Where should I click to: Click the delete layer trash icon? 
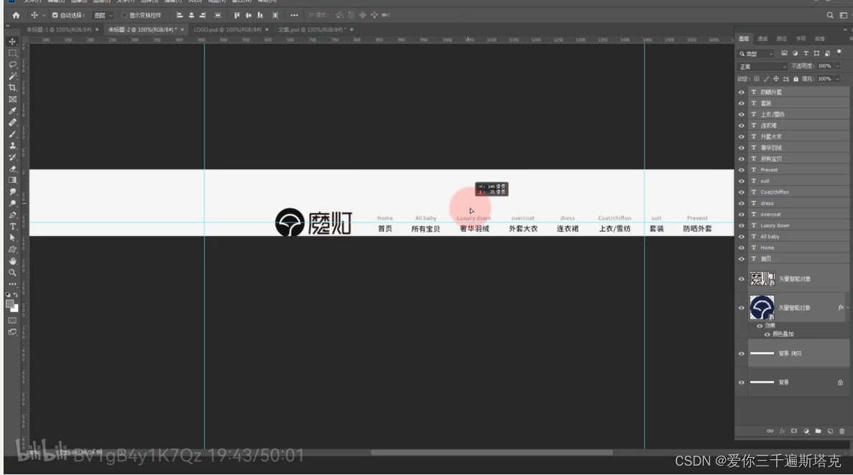(x=842, y=431)
